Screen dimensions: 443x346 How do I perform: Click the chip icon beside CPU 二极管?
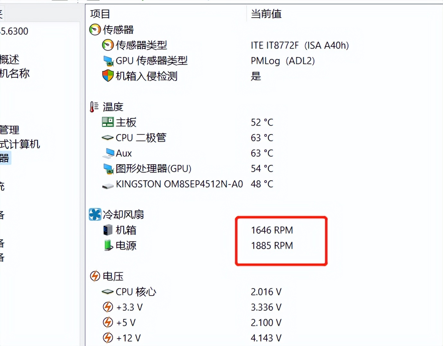point(107,137)
